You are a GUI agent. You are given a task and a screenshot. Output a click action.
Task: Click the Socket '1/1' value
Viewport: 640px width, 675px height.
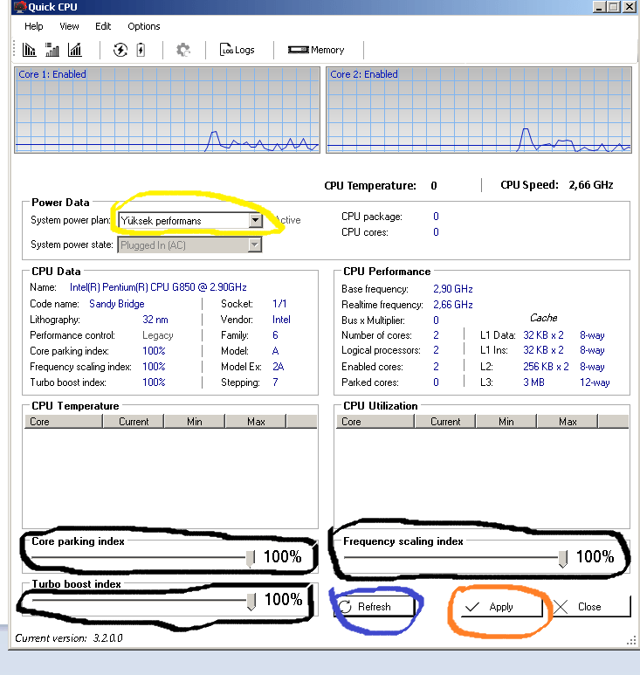coord(279,304)
